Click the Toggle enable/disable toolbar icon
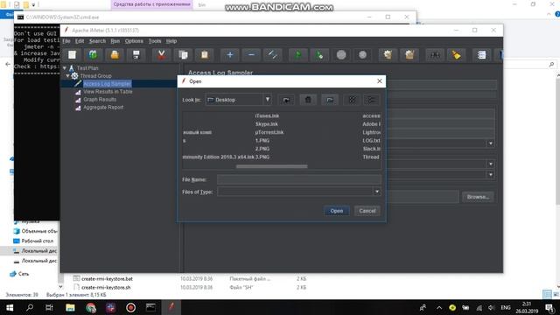560x315 pixels. pyautogui.click(x=272, y=55)
